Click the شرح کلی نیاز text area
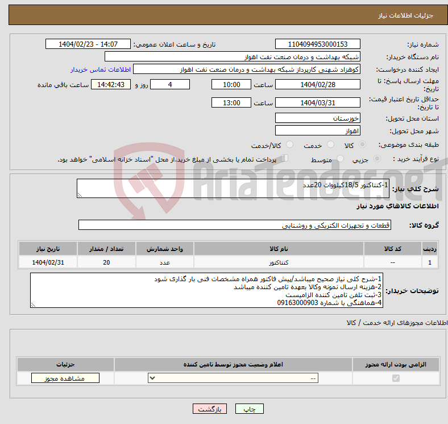 (x=233, y=189)
